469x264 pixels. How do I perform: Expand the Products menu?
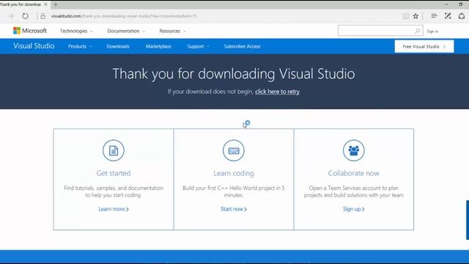[80, 46]
